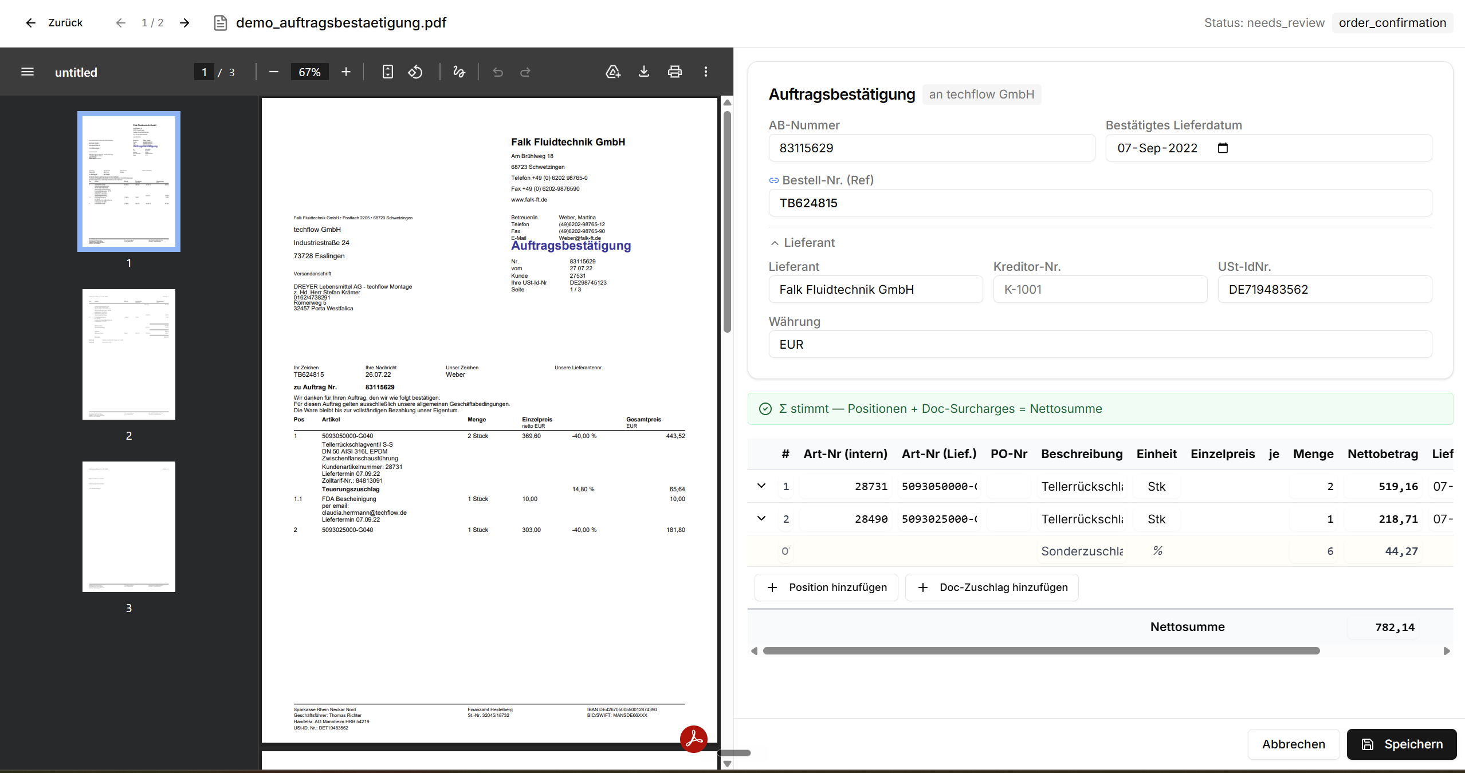Screen dimensions: 1465x773
Task: Click the Lieferant name input field
Action: (875, 289)
